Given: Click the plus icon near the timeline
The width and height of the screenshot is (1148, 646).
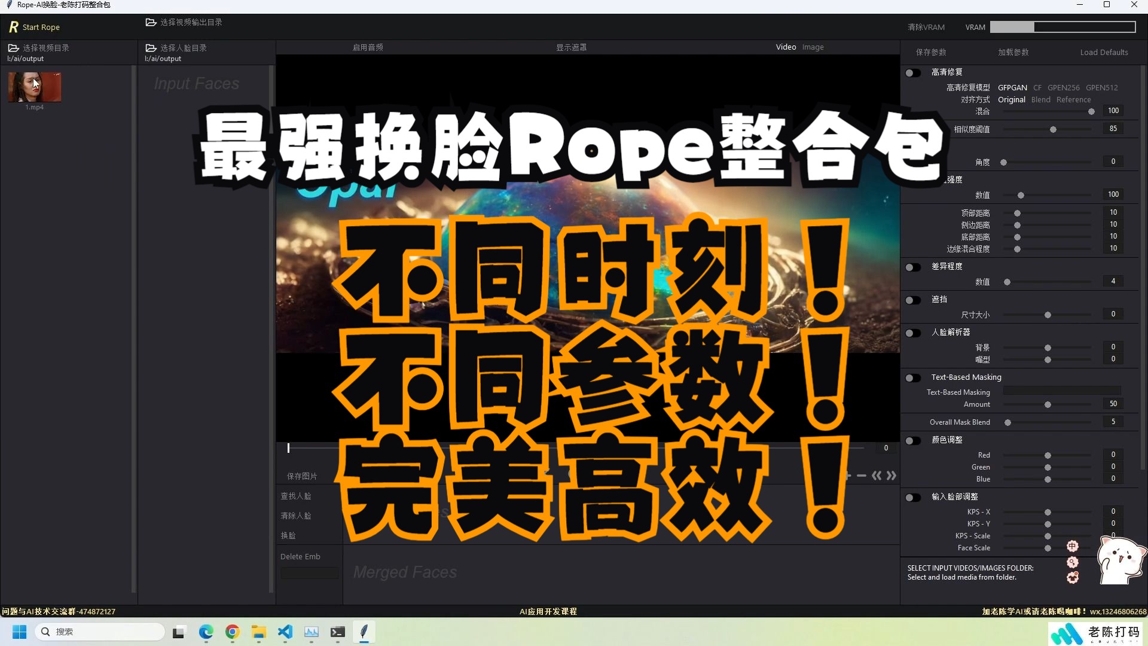Looking at the screenshot, I should 847,476.
